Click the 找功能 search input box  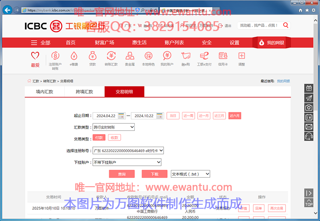[260, 25]
